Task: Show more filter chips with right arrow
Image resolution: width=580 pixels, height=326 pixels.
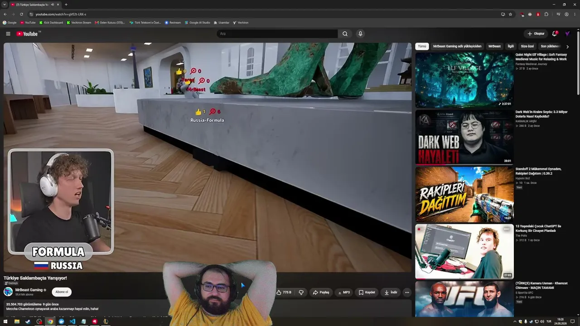Action: (x=567, y=46)
